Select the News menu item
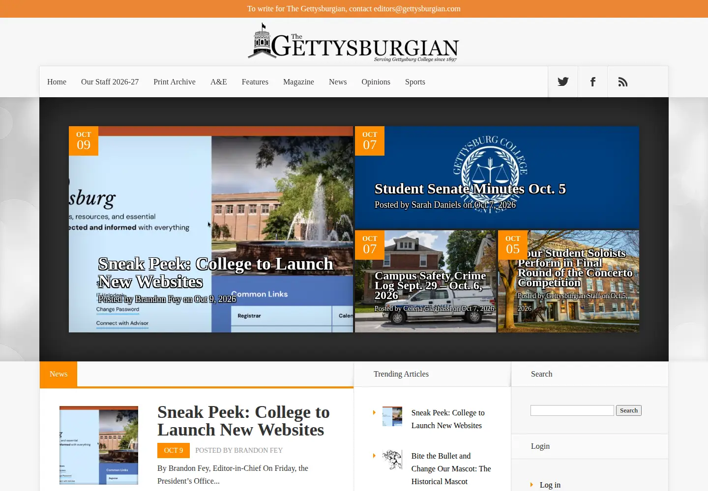This screenshot has height=491, width=708. click(338, 82)
